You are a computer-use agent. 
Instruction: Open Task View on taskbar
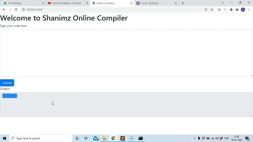[86, 138]
